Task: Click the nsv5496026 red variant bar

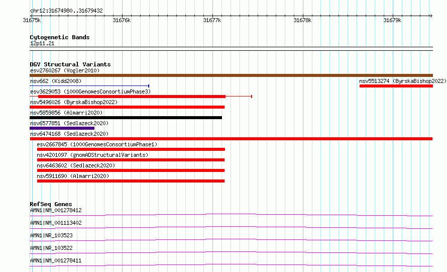Action: [x=127, y=107]
